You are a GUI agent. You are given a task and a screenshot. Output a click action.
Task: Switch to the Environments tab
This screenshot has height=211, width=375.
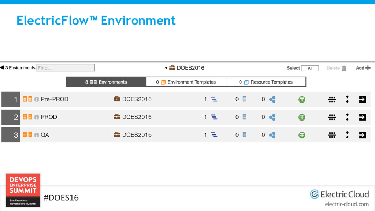(106, 82)
